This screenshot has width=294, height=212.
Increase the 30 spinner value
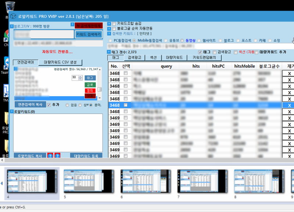coord(80,76)
